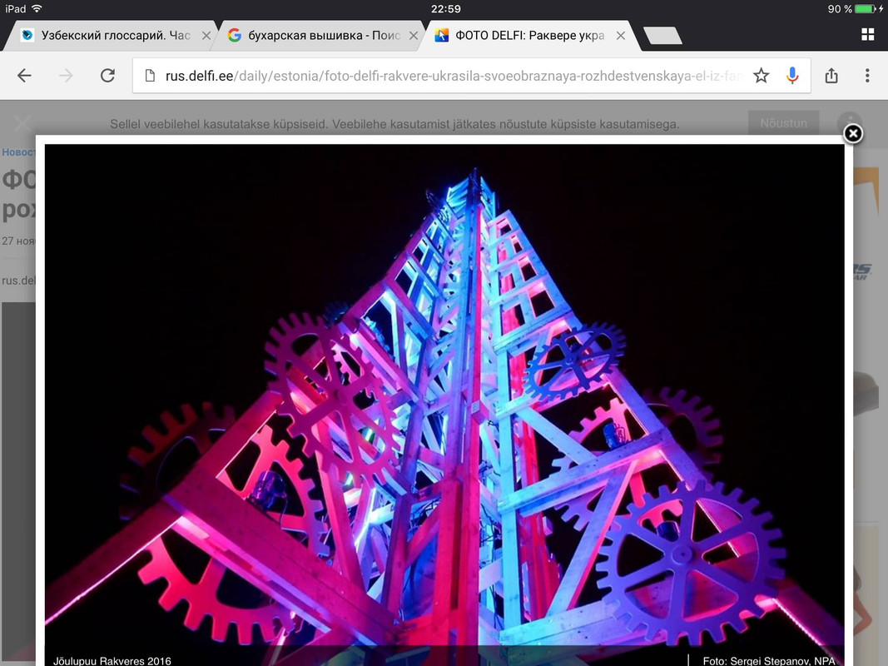This screenshot has width=888, height=666.
Task: Close the бухарская вышивка tab
Action: pyautogui.click(x=414, y=36)
